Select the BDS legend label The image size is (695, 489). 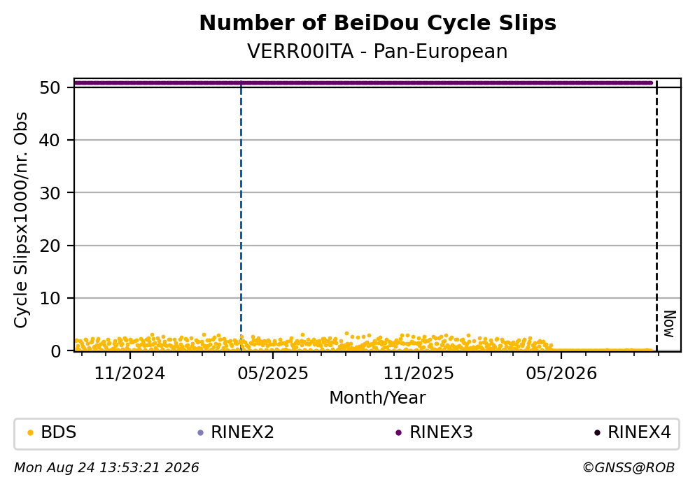(x=59, y=432)
